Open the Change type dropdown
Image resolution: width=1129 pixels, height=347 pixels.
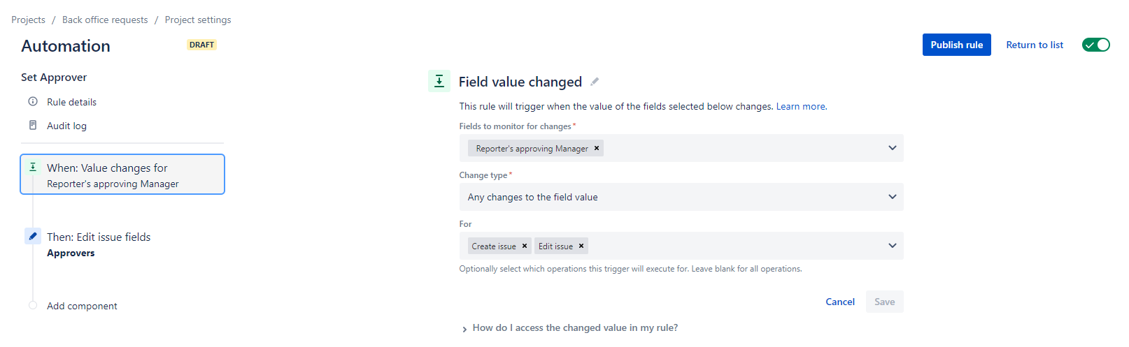[892, 197]
